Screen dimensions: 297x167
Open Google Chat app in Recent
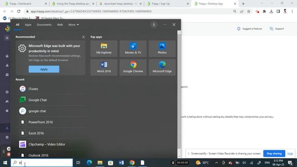pos(51,100)
